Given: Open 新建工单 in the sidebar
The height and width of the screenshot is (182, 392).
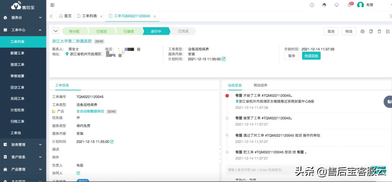Looking at the screenshot, I should 17,53.
